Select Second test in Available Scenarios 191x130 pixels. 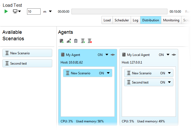tap(27, 63)
